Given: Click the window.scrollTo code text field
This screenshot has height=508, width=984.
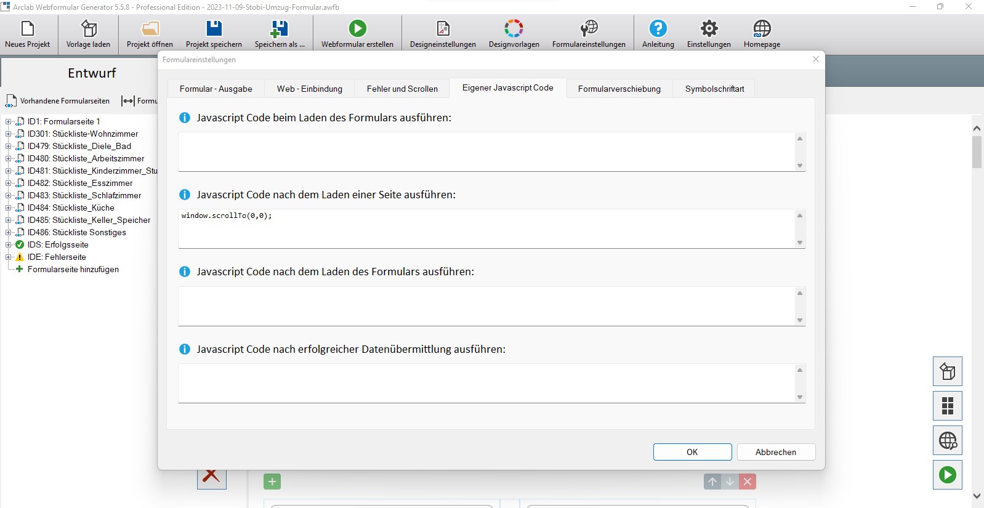Looking at the screenshot, I should tap(486, 228).
